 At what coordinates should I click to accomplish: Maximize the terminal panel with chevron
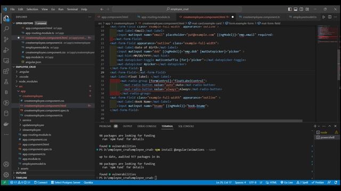tap(329, 126)
